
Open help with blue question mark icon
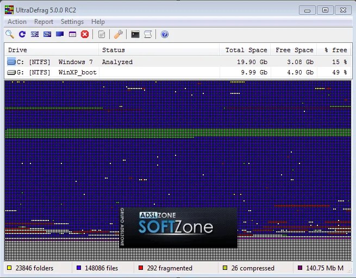coord(165,34)
